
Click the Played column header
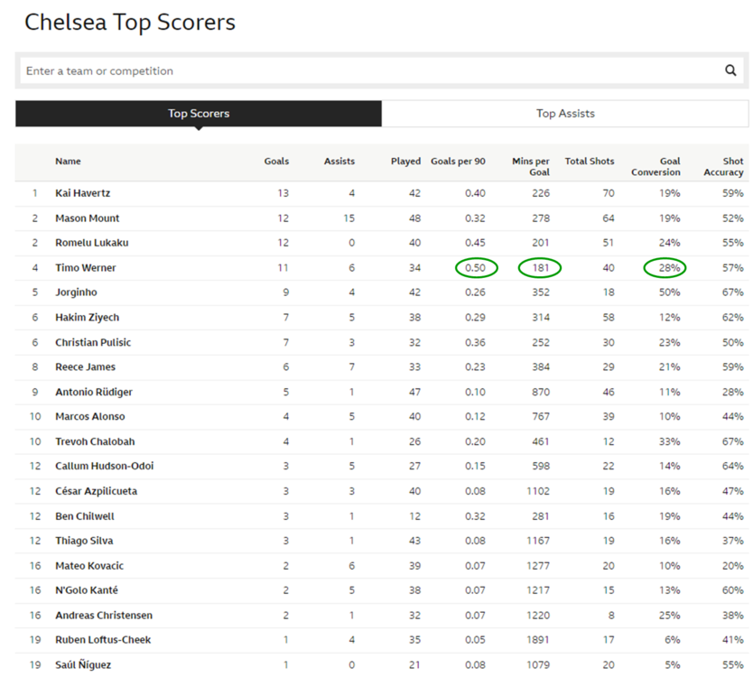[x=405, y=162]
